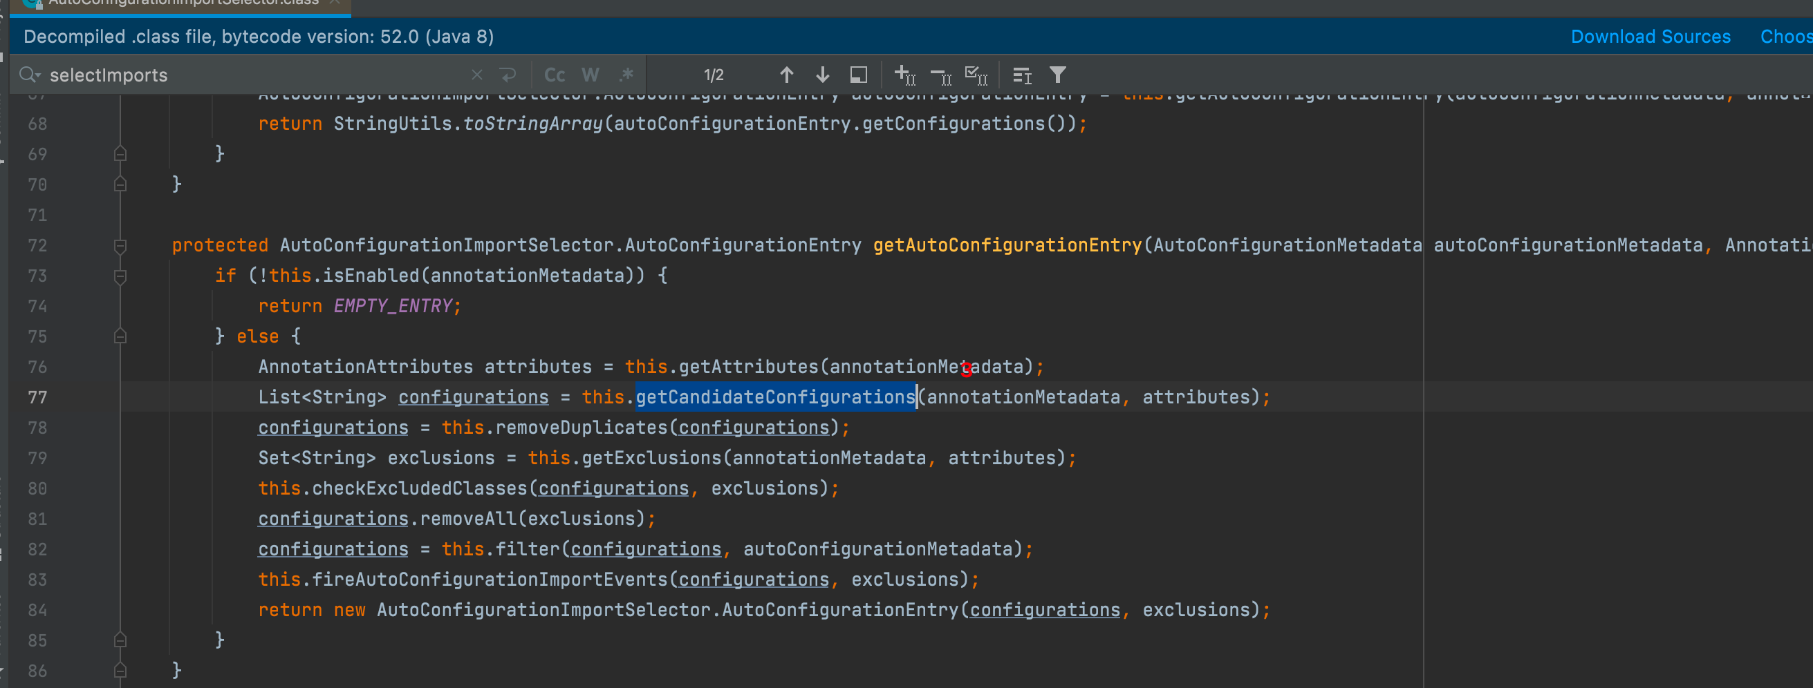Clear the selectImports search text
This screenshot has height=688, width=1813.
pos(476,75)
